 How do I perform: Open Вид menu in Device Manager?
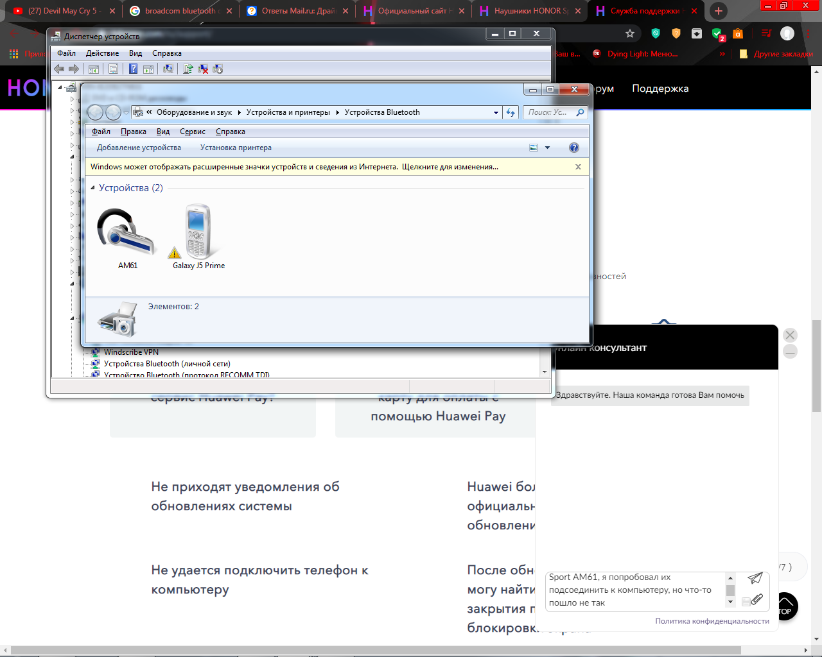click(x=136, y=53)
